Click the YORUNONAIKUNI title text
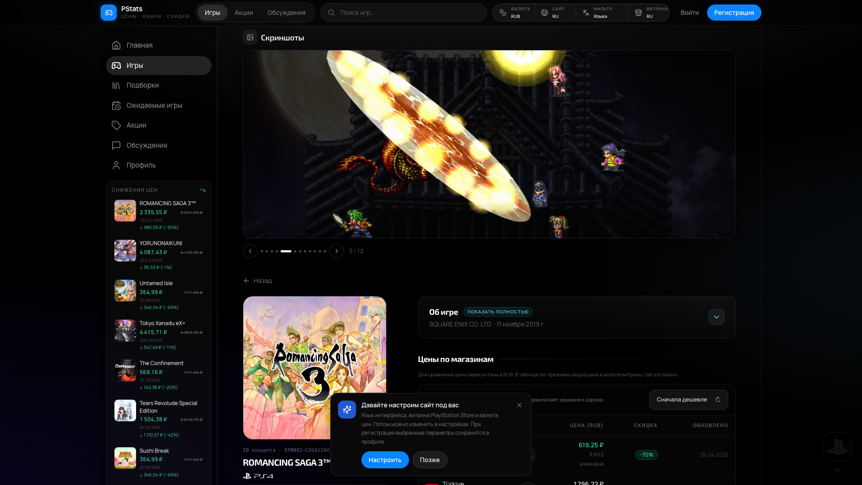The image size is (862, 485). [161, 243]
